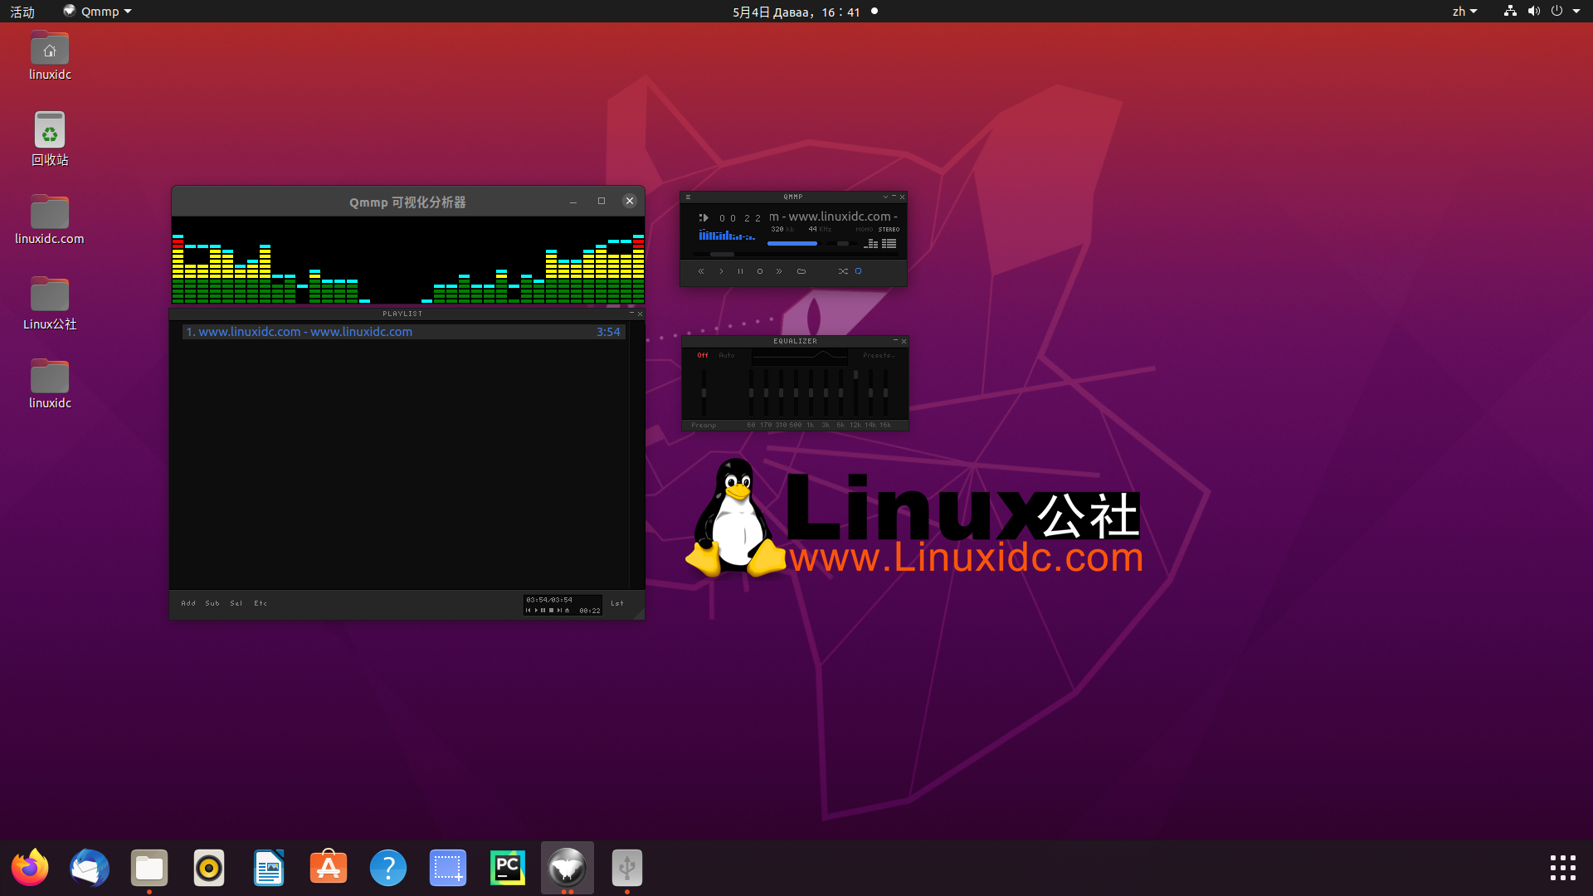Viewport: 1593px width, 896px height.
Task: Click the 14k equalizer band slider
Action: point(870,392)
